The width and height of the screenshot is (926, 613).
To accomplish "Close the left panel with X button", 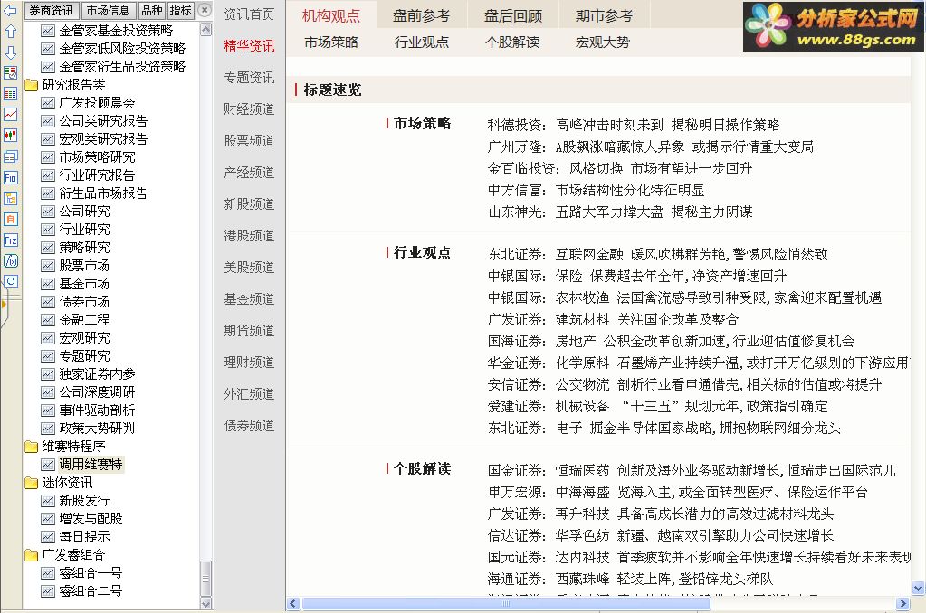I will click(x=204, y=10).
